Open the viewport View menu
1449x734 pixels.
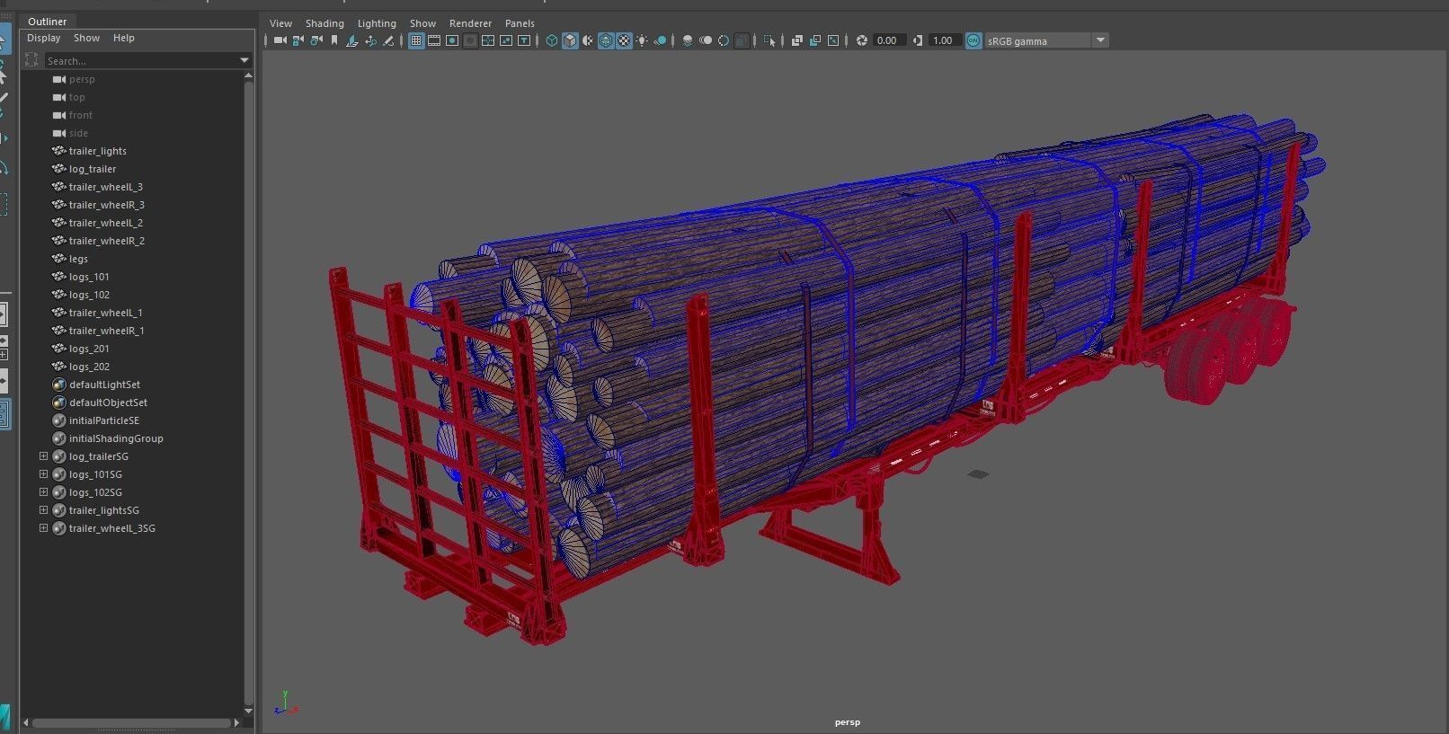281,23
